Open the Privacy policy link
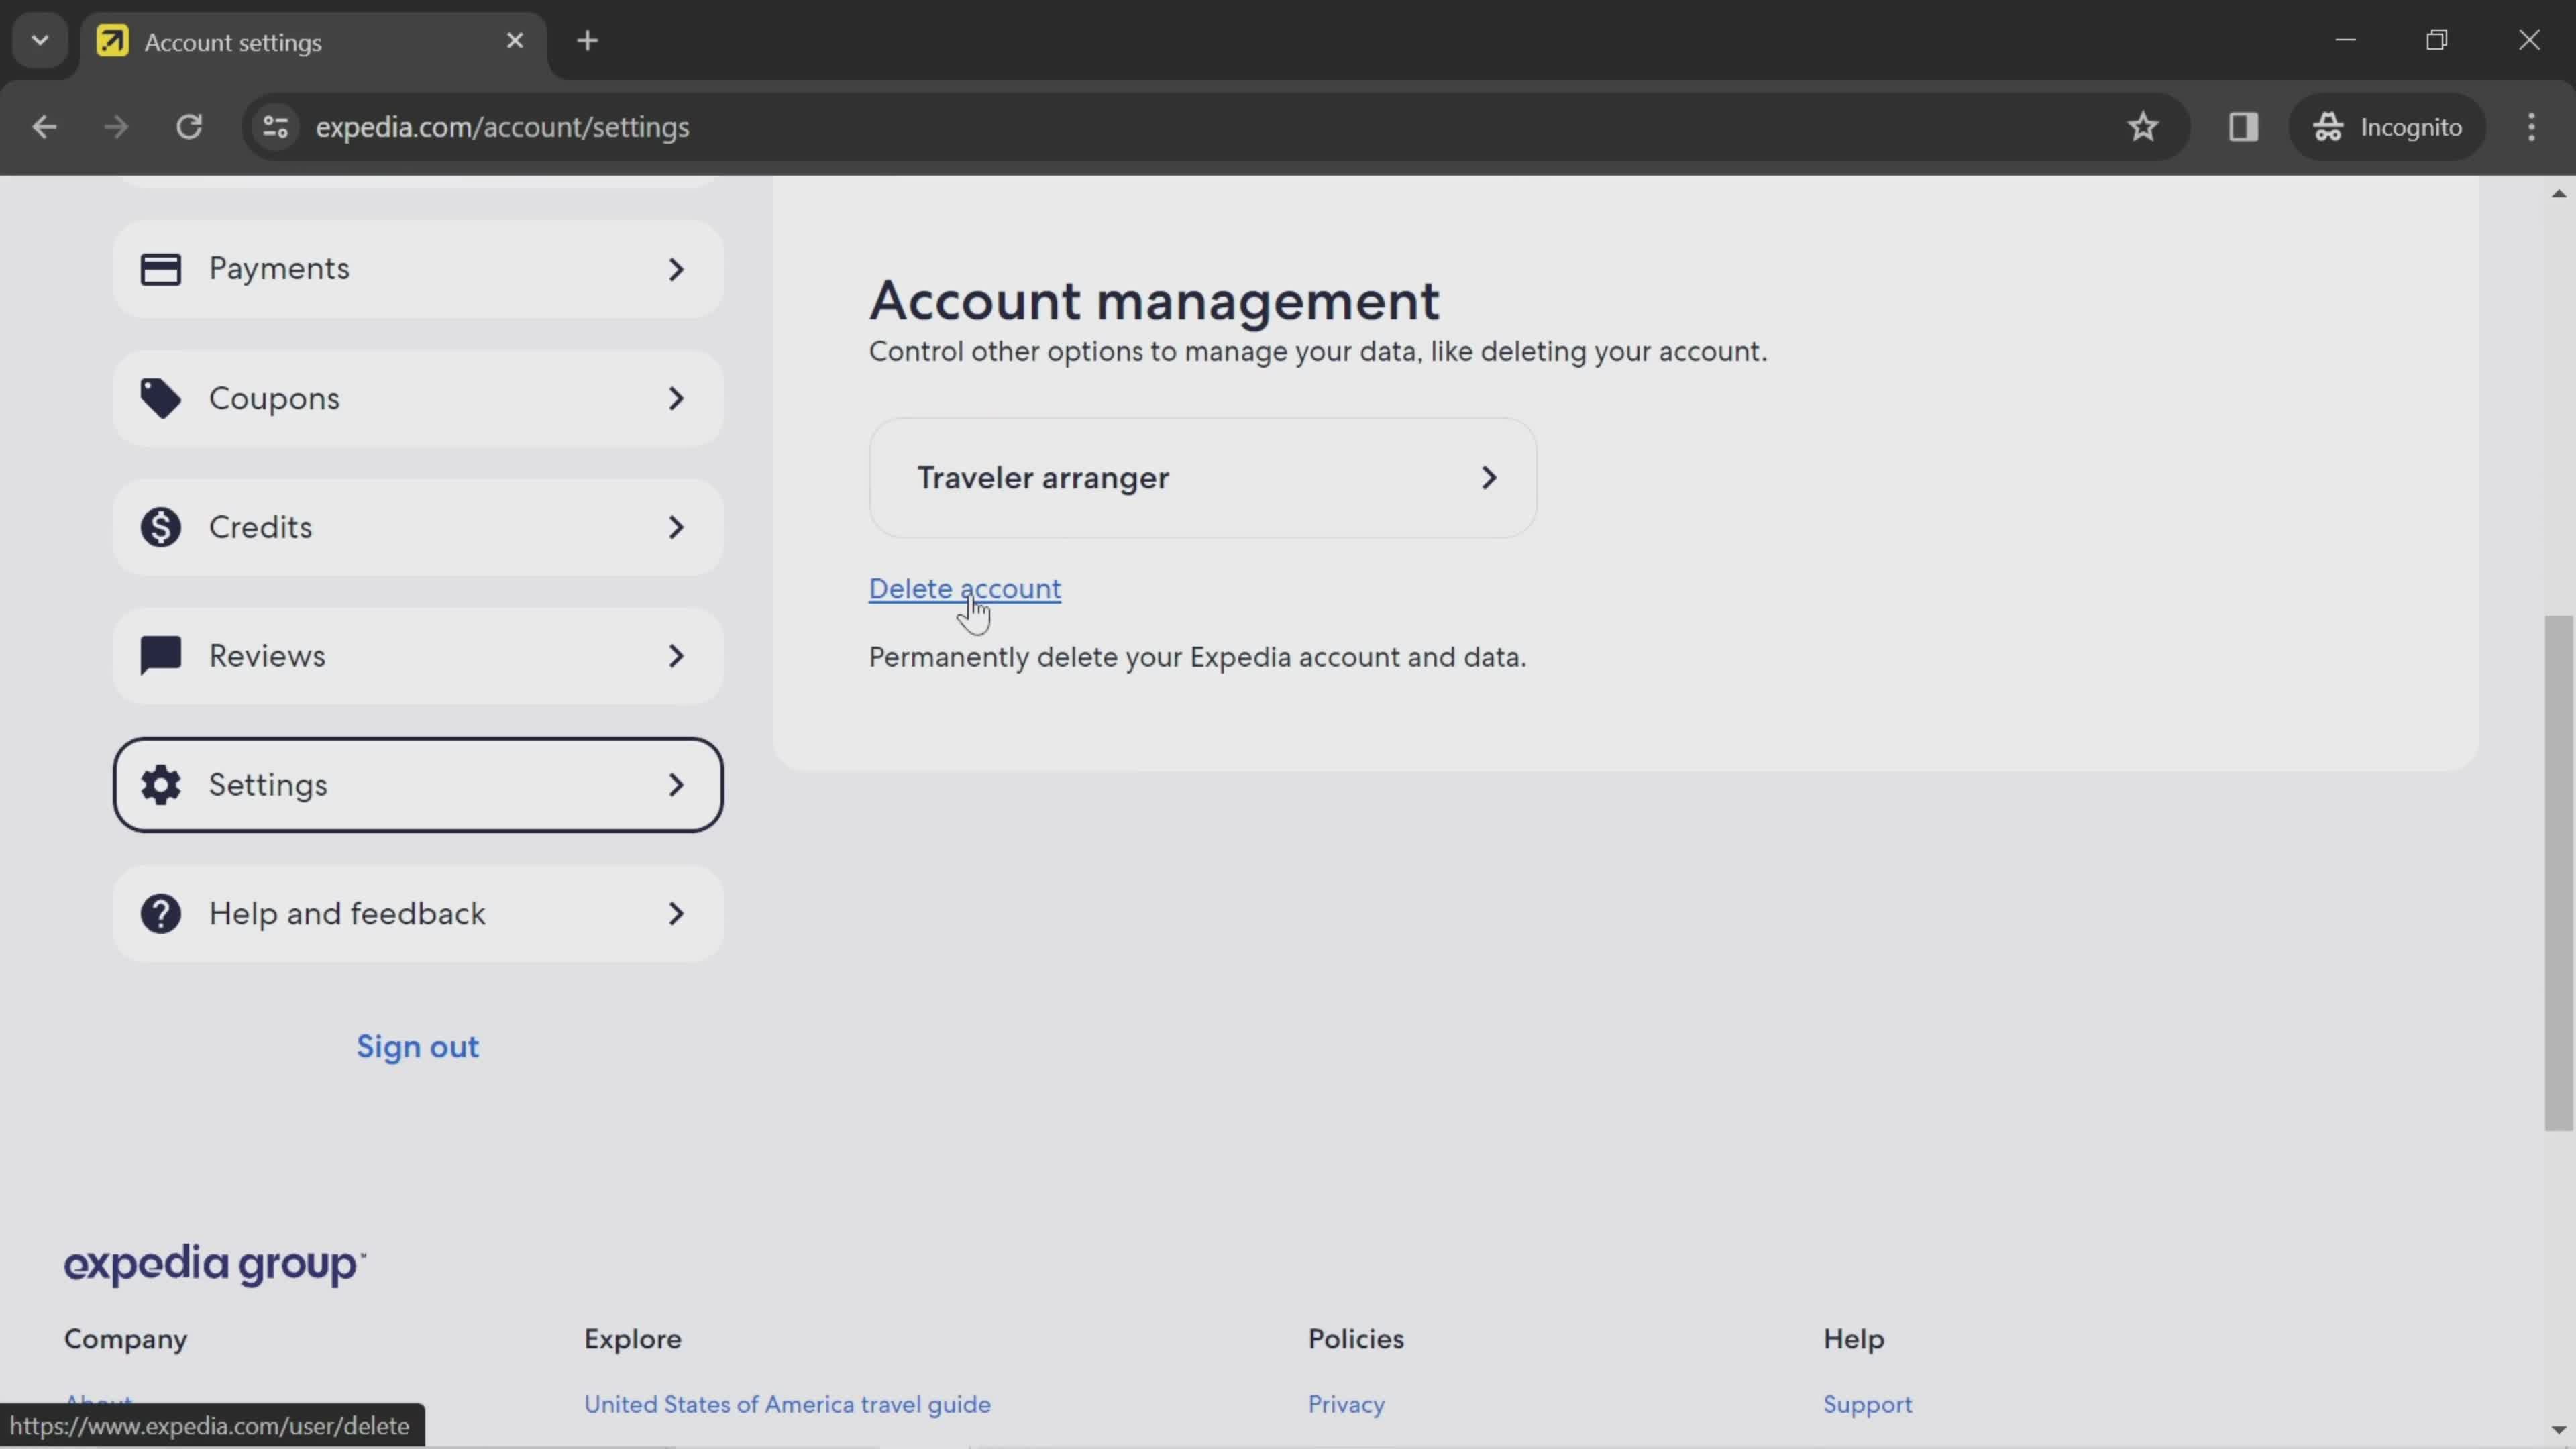This screenshot has width=2576, height=1449. tap(1346, 1404)
